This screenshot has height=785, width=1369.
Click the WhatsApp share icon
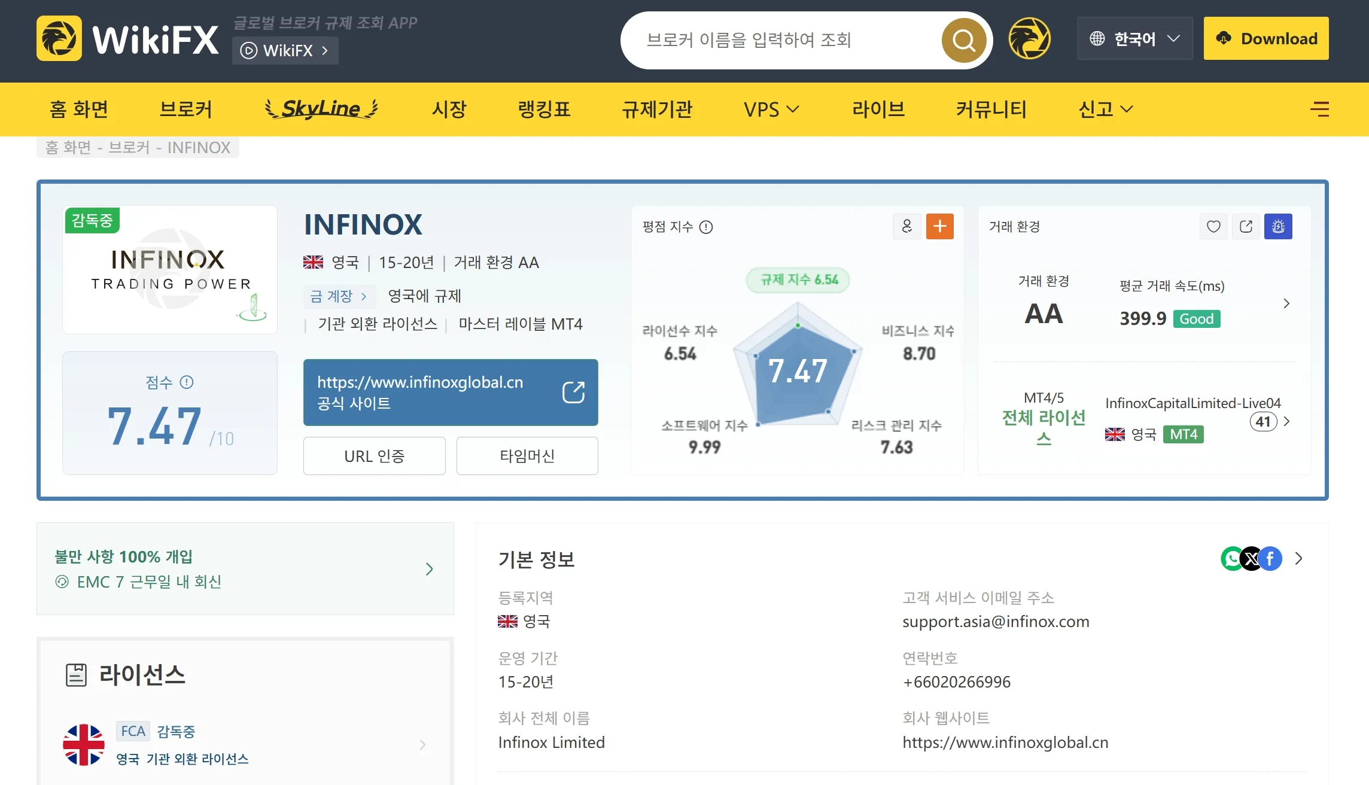click(1232, 559)
